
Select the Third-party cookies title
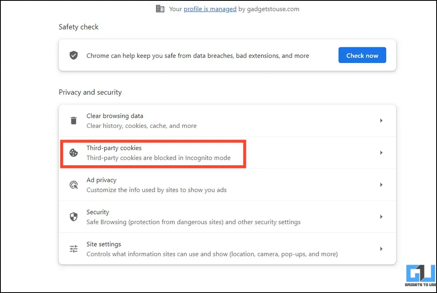click(114, 148)
